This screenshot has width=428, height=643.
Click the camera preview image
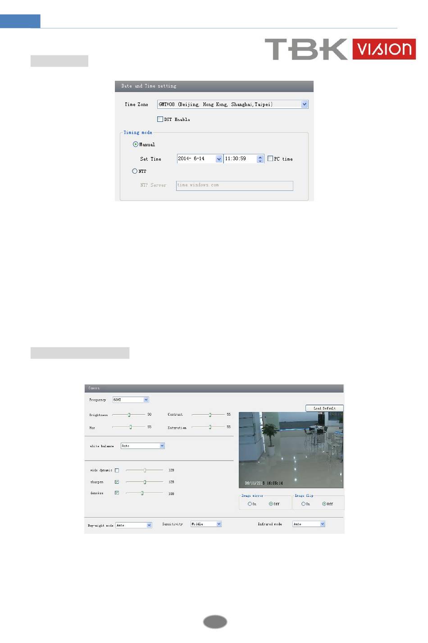click(291, 450)
